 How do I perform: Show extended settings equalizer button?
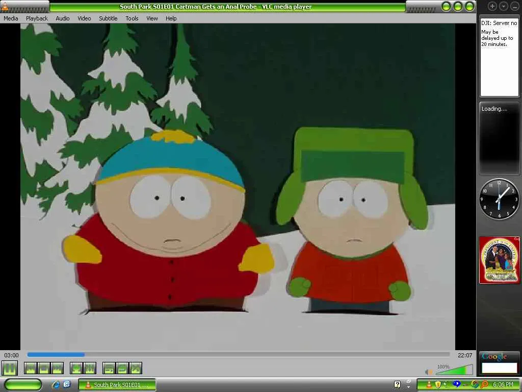tap(90, 369)
